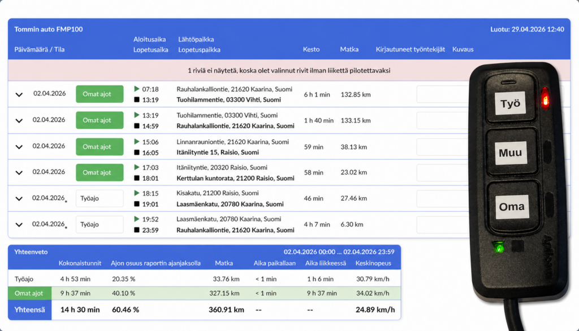Click the description field of 07:18 trip

point(444,94)
